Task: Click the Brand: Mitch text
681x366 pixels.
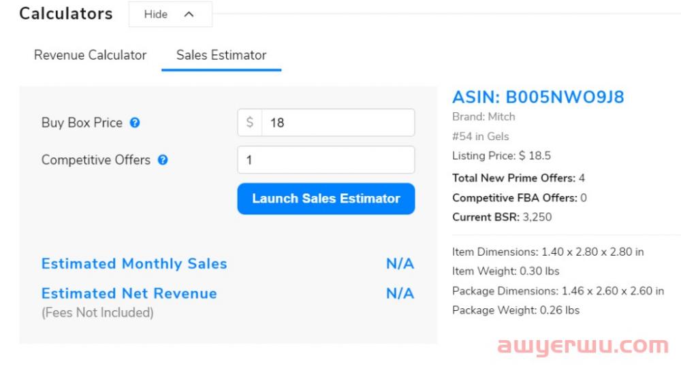Action: [484, 116]
